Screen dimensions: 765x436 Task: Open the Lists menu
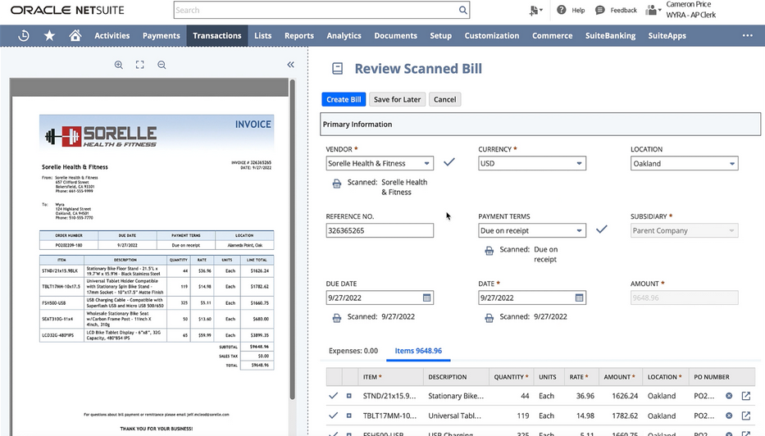(x=262, y=35)
